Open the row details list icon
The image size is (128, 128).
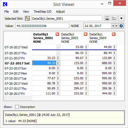107,18
